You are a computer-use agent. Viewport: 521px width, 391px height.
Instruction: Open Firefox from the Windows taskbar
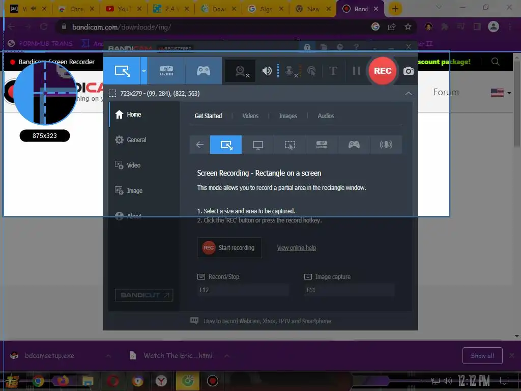click(x=63, y=381)
